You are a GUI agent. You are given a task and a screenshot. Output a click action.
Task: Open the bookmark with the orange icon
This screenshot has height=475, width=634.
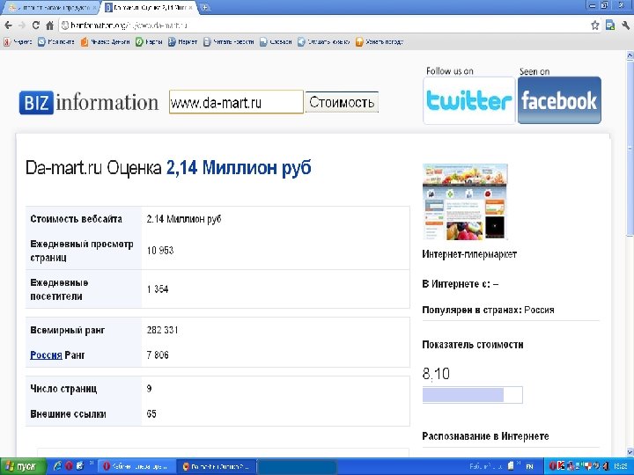pyautogui.click(x=380, y=41)
